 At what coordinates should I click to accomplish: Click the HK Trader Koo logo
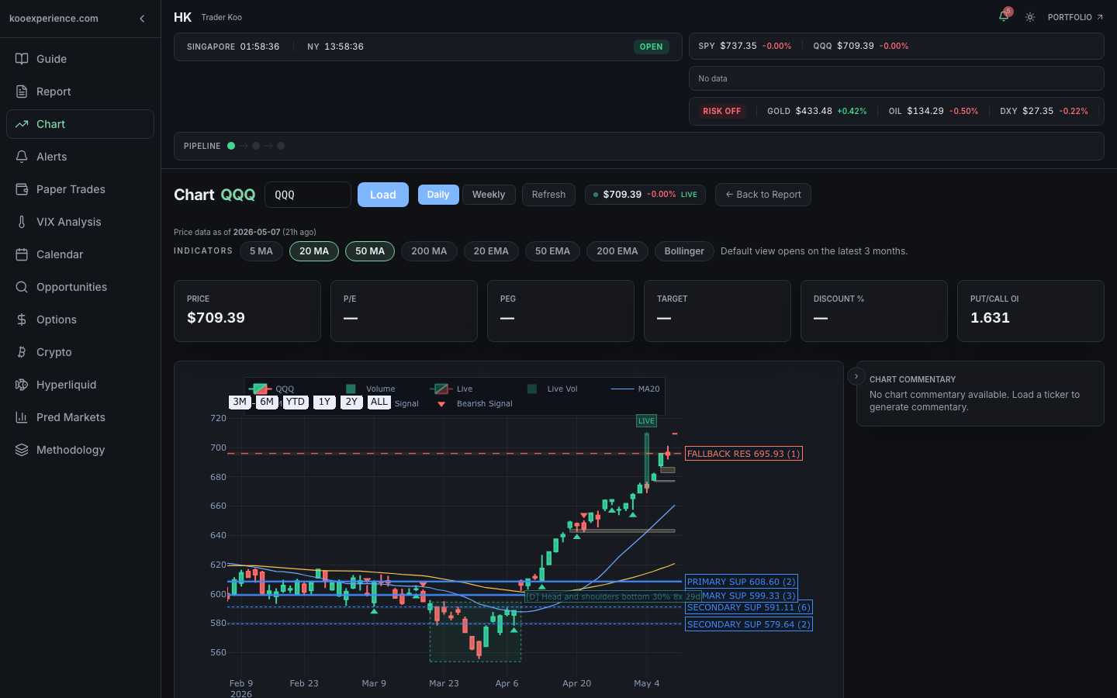(x=208, y=17)
